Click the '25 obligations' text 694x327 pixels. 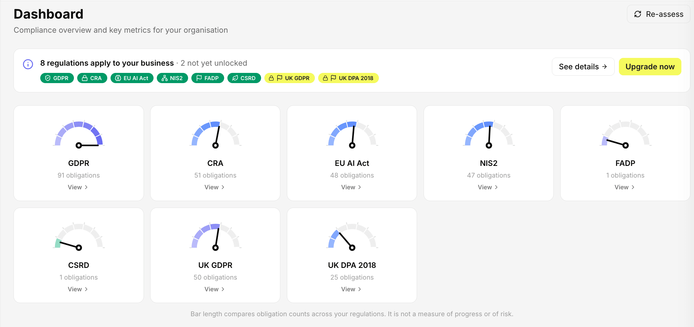pyautogui.click(x=352, y=277)
